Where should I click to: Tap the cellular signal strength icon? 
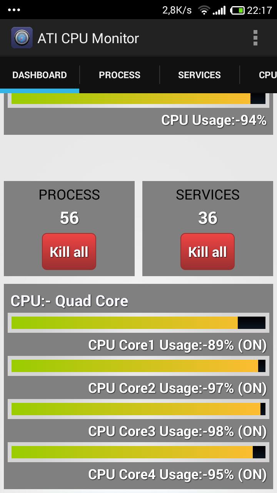(x=219, y=10)
